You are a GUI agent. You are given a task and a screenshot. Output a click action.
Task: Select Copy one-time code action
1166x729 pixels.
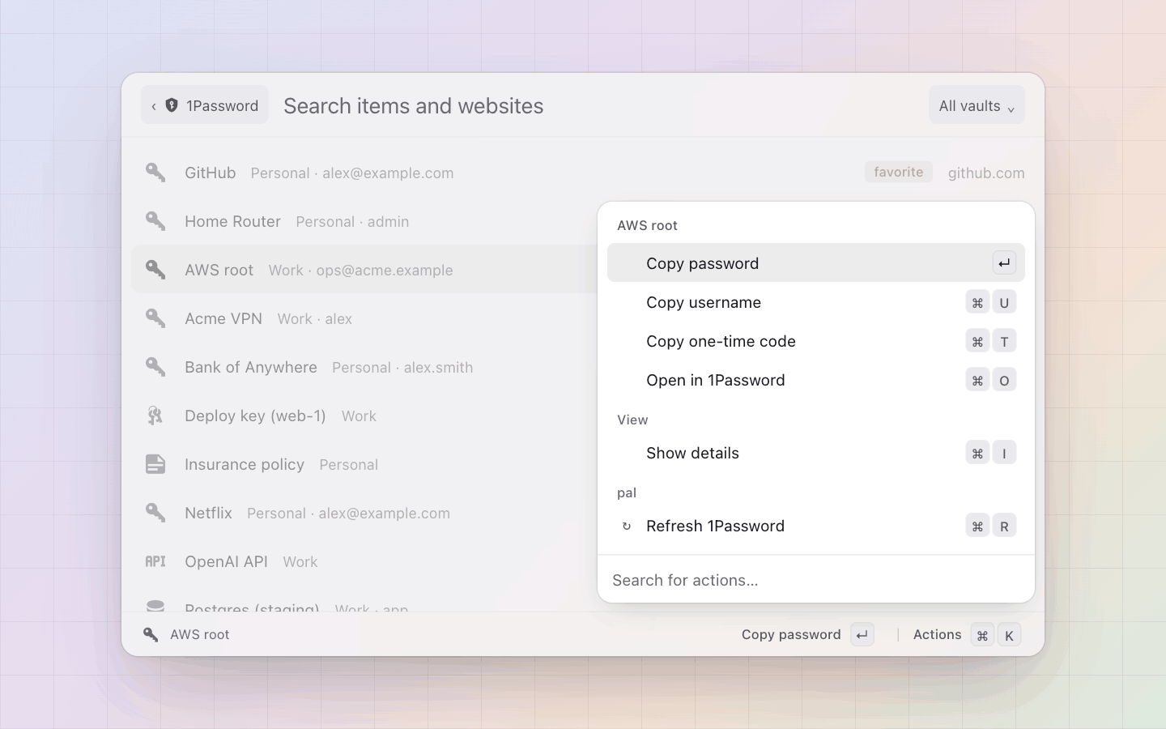point(816,341)
